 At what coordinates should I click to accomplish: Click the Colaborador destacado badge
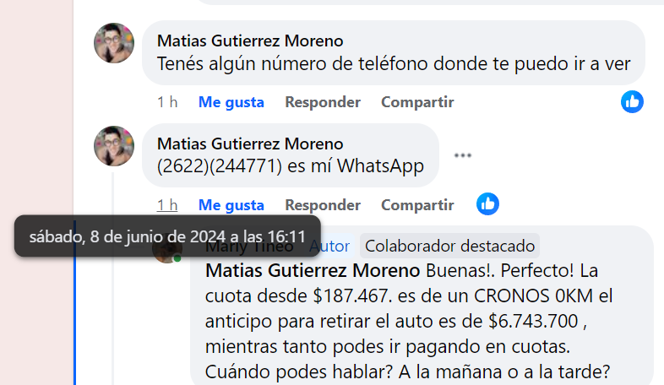tap(449, 246)
